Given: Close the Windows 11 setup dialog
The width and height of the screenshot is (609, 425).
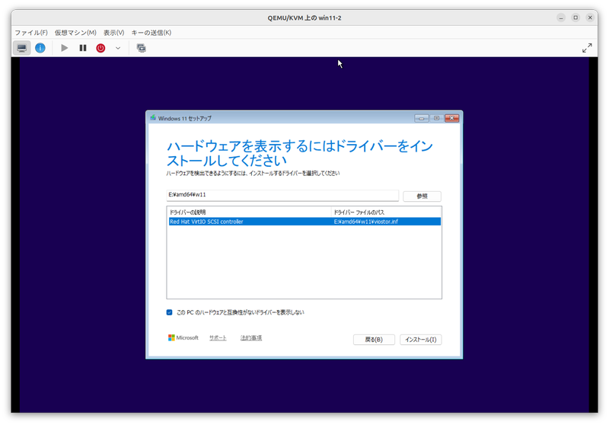Looking at the screenshot, I should [451, 118].
